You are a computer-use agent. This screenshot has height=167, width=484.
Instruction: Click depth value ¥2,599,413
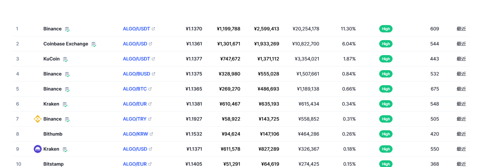click(267, 29)
